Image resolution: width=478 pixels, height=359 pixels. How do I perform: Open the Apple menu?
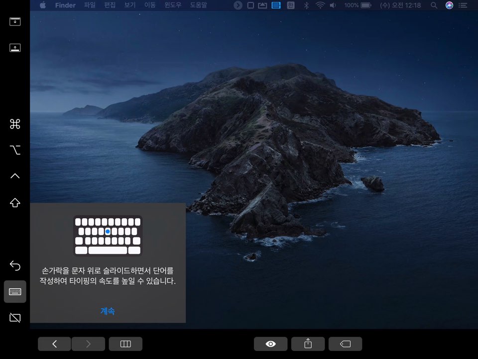pos(43,5)
